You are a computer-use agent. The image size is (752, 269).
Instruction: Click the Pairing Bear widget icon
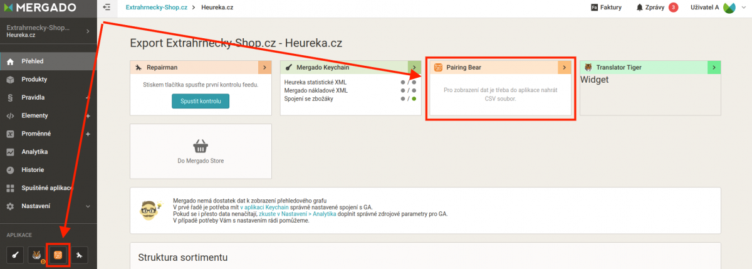click(438, 67)
